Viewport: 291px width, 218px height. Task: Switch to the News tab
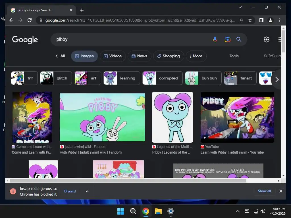tap(139, 56)
